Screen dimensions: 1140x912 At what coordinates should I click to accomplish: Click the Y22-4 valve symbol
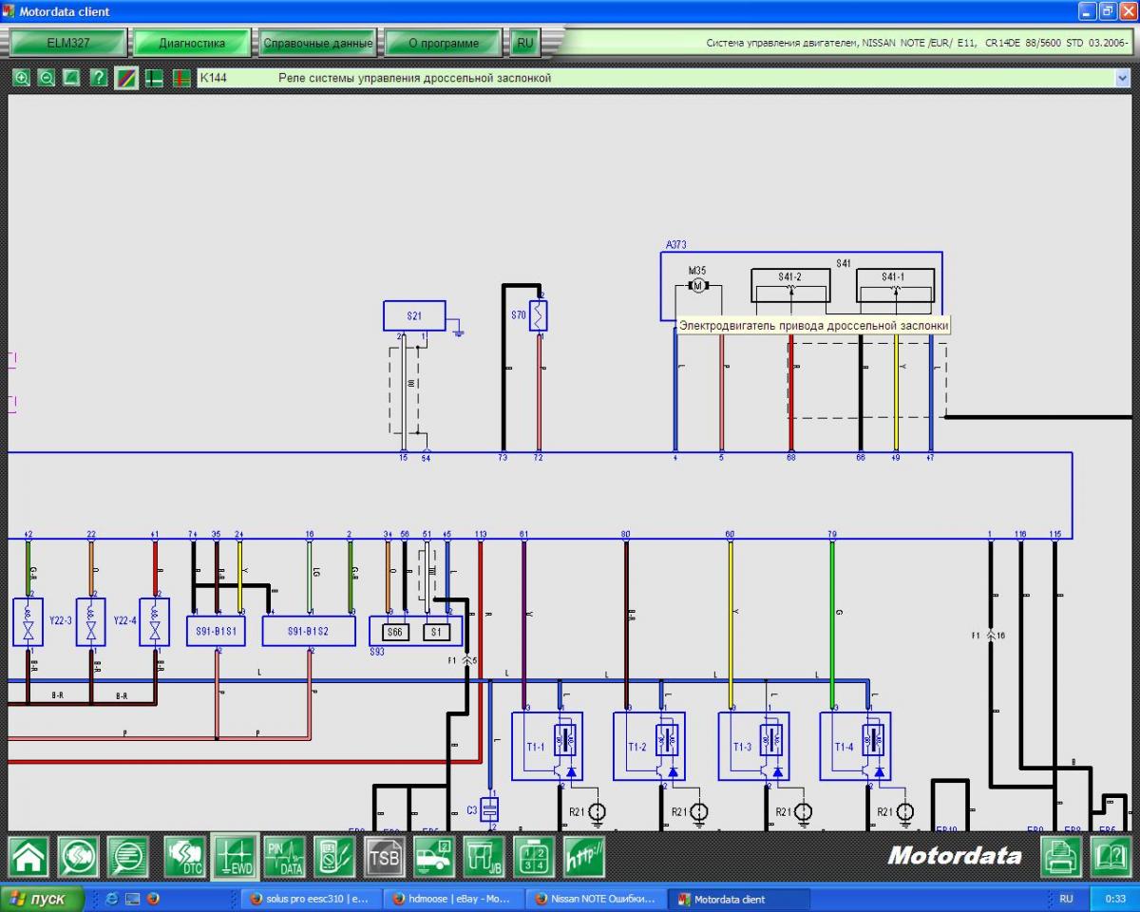pos(155,622)
